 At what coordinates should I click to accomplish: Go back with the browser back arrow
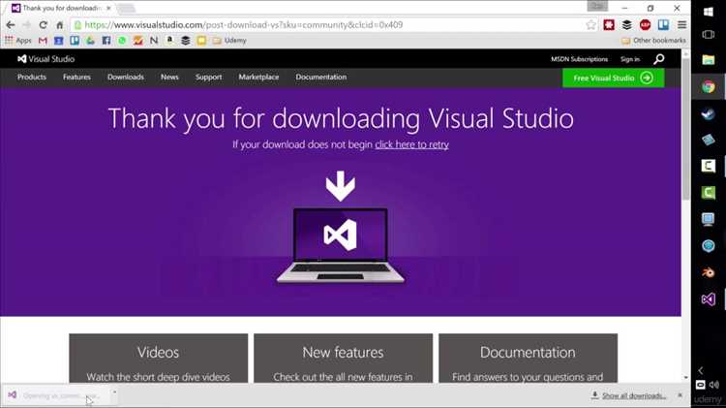[11, 25]
